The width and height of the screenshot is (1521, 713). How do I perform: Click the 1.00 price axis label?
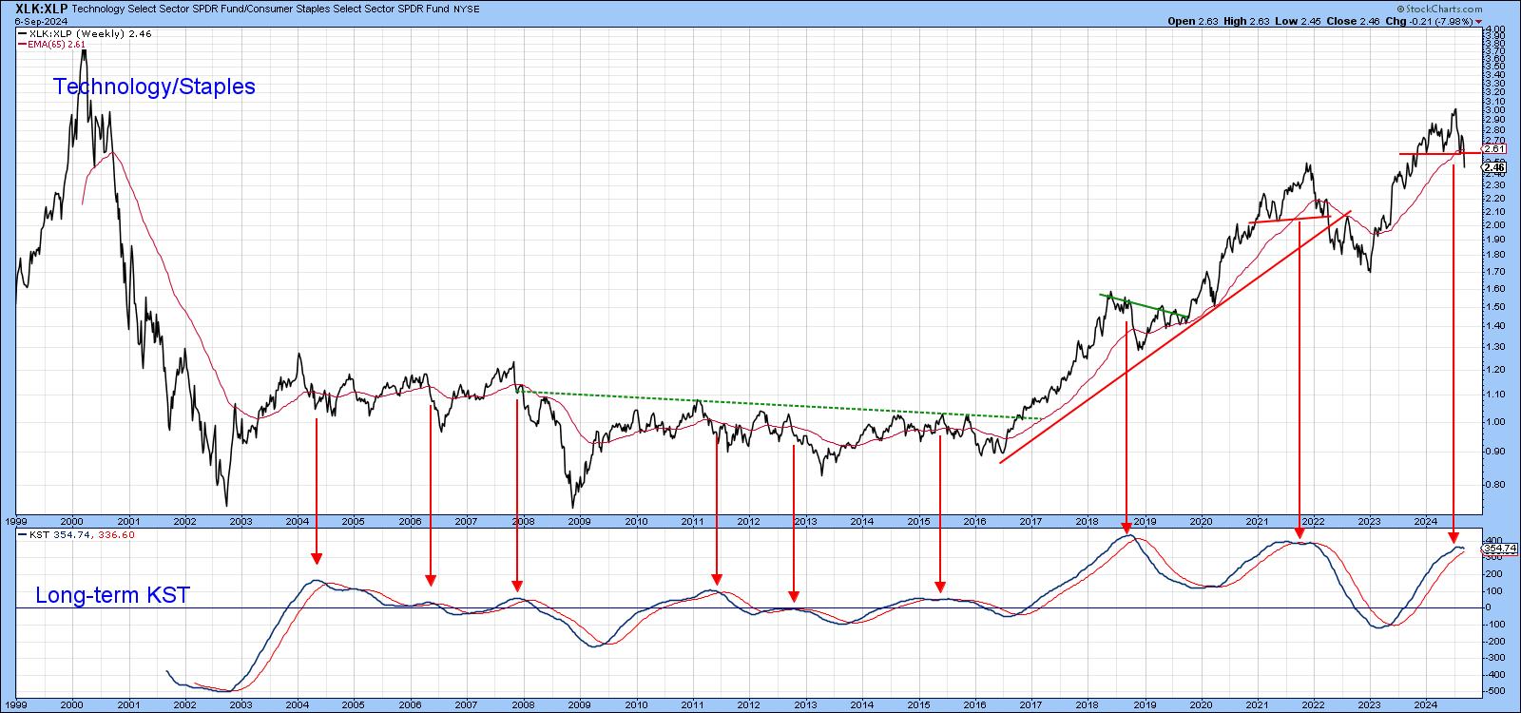(x=1494, y=422)
